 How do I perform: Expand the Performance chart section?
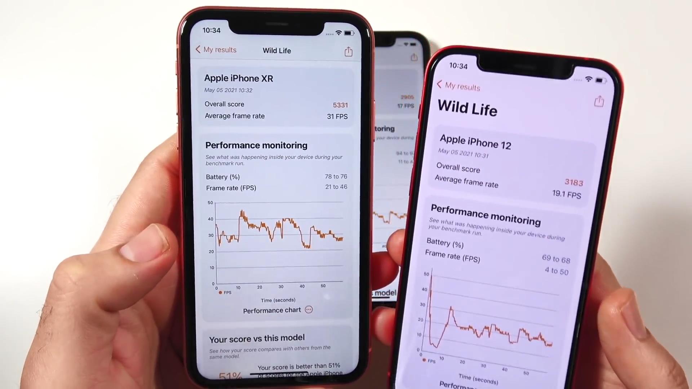click(x=309, y=310)
